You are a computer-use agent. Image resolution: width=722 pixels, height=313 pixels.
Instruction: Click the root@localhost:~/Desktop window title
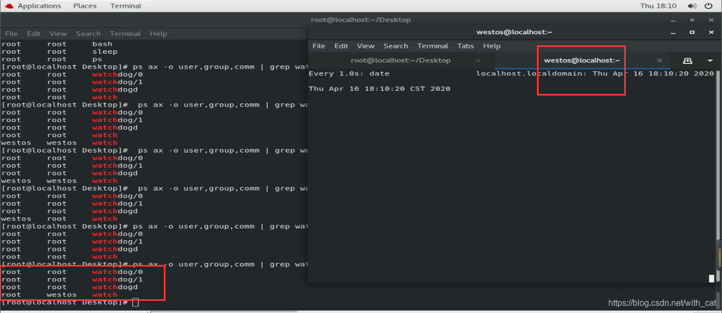tap(361, 20)
